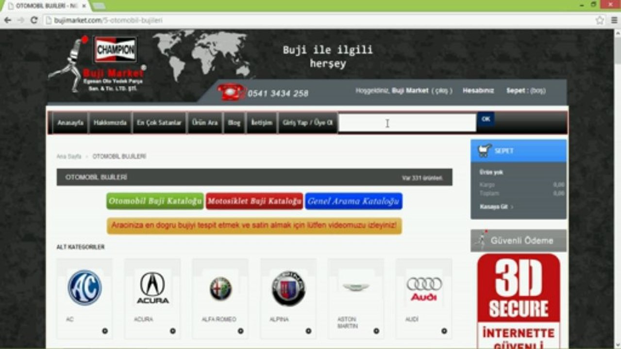Open the İletişim menu item
This screenshot has height=349, width=621.
point(262,123)
